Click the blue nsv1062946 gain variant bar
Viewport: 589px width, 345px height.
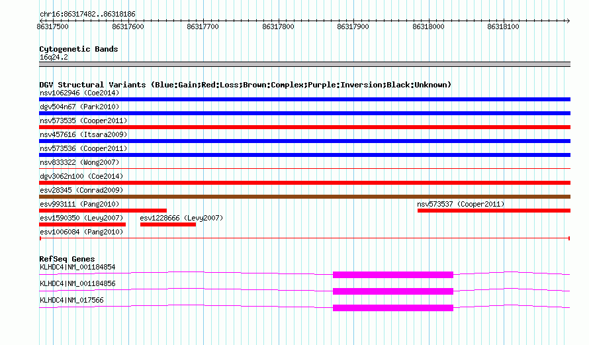304,99
